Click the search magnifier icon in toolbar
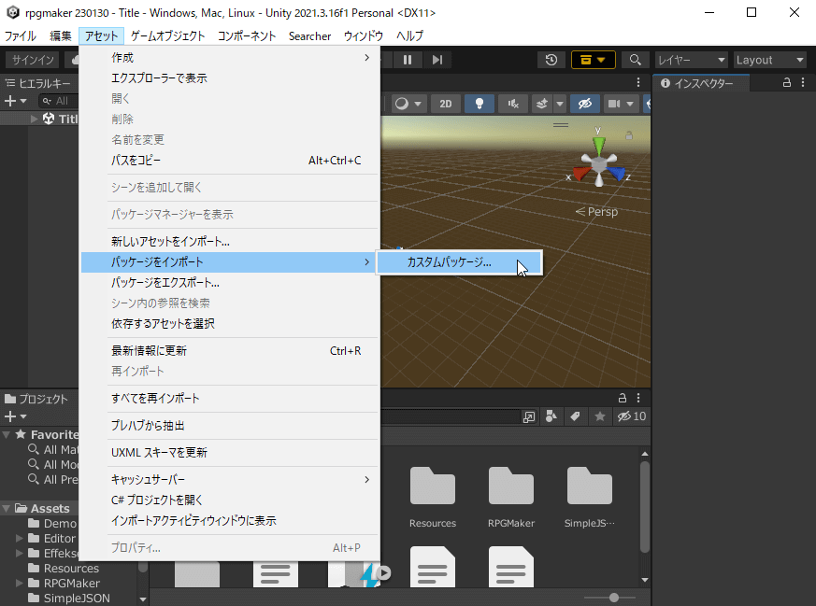Screen dimensions: 816x606 [635, 60]
